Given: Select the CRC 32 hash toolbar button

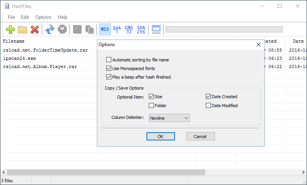Looking at the screenshot, I should click(x=129, y=29).
